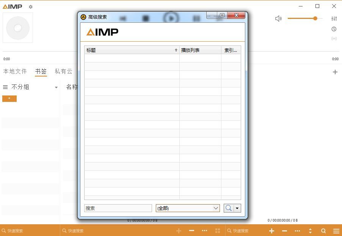Screen dimensions: 342x236
Task: Open the (全部) combo box
Action: pos(188,208)
